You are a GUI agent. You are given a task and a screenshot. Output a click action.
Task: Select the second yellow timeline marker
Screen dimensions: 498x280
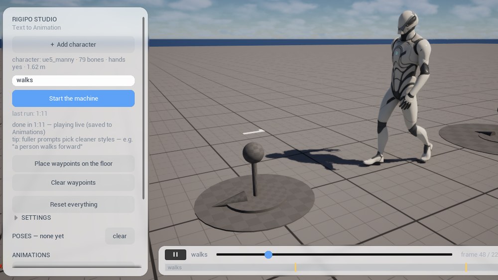tap(466, 267)
